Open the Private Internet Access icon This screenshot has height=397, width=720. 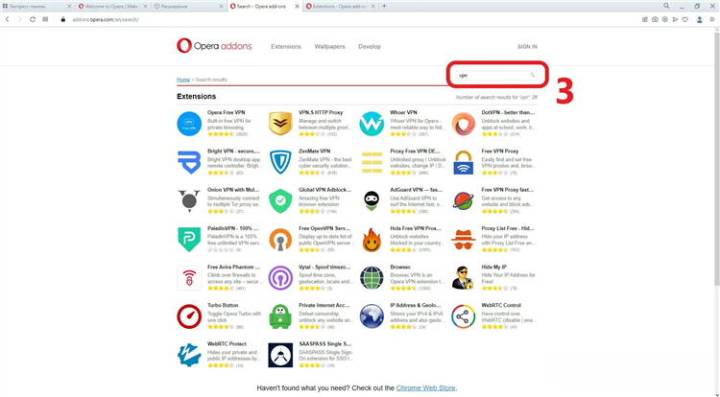280,316
